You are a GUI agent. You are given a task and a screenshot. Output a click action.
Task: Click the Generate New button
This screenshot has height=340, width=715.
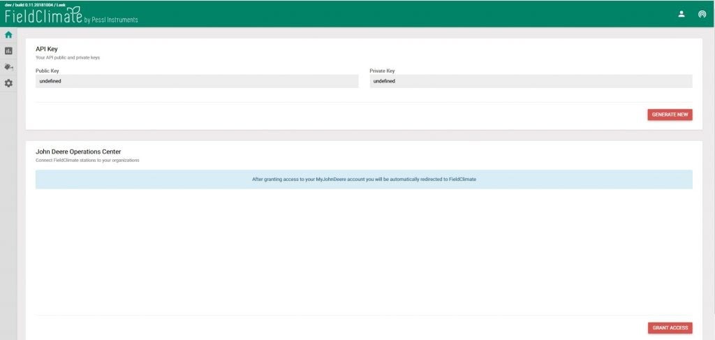pos(670,115)
